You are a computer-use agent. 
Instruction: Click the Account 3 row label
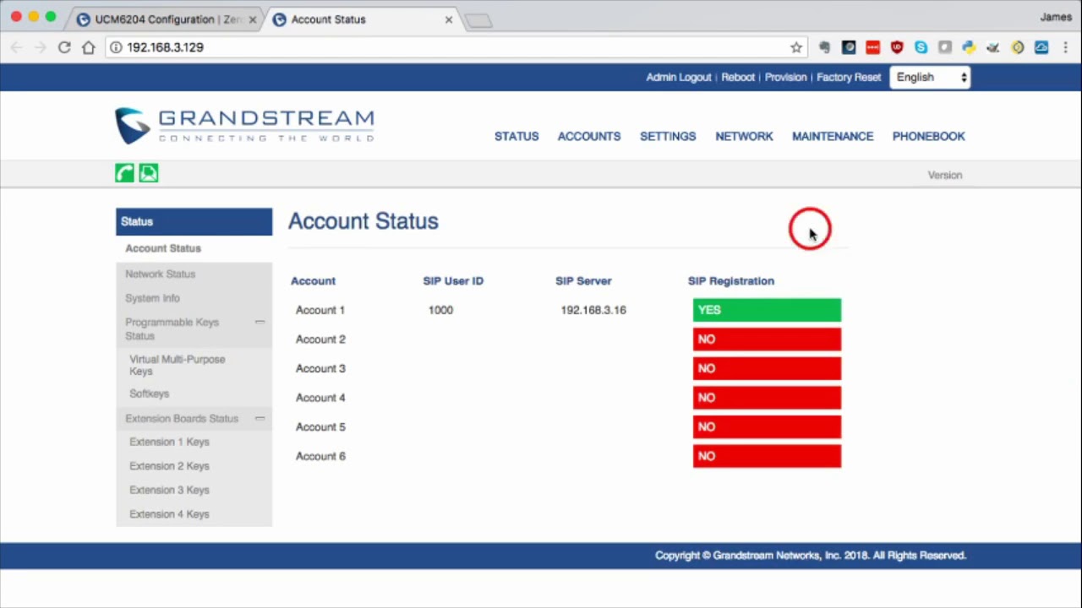320,368
